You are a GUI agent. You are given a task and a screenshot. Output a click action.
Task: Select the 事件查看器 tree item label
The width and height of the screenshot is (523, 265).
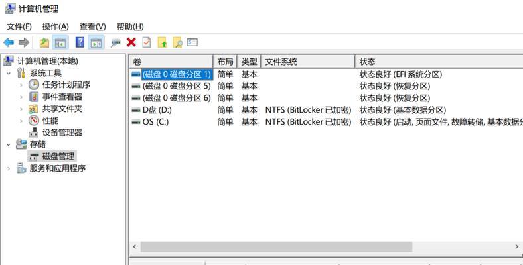point(62,97)
